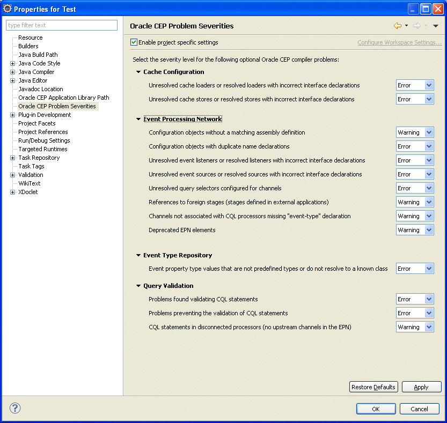Viewport: 447px width, 423px height.
Task: Select Task Tags tree item
Action: point(31,166)
